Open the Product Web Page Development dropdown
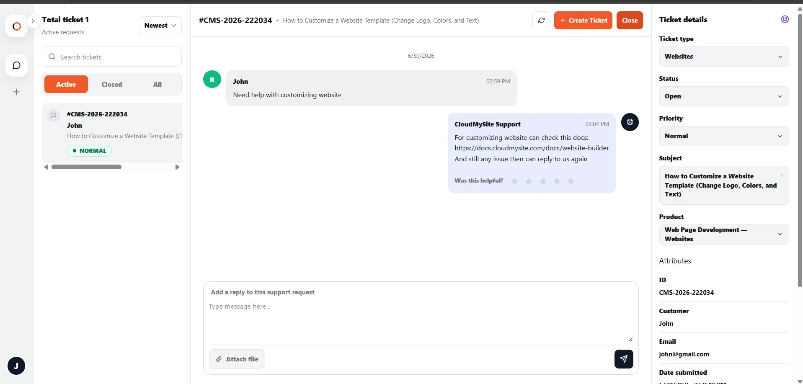803x384 pixels. coord(724,235)
